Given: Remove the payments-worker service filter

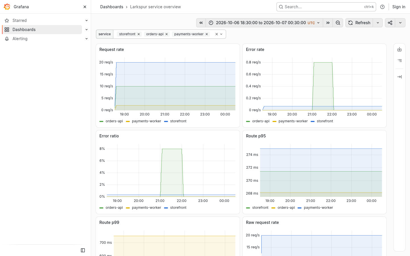Looking at the screenshot, I should pyautogui.click(x=207, y=34).
